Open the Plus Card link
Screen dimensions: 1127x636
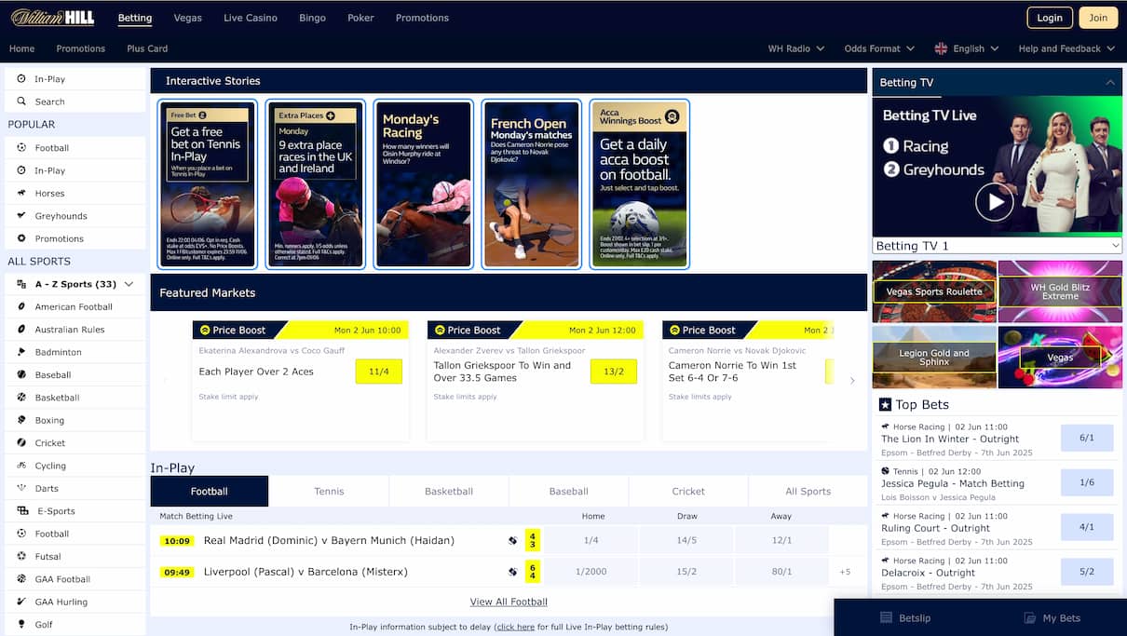pyautogui.click(x=147, y=48)
